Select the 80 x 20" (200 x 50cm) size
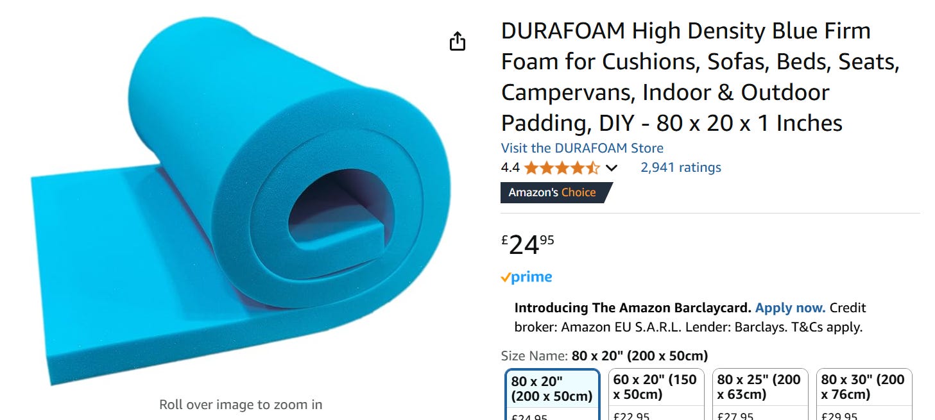Viewport: 935px width, 420px height. coord(553,394)
